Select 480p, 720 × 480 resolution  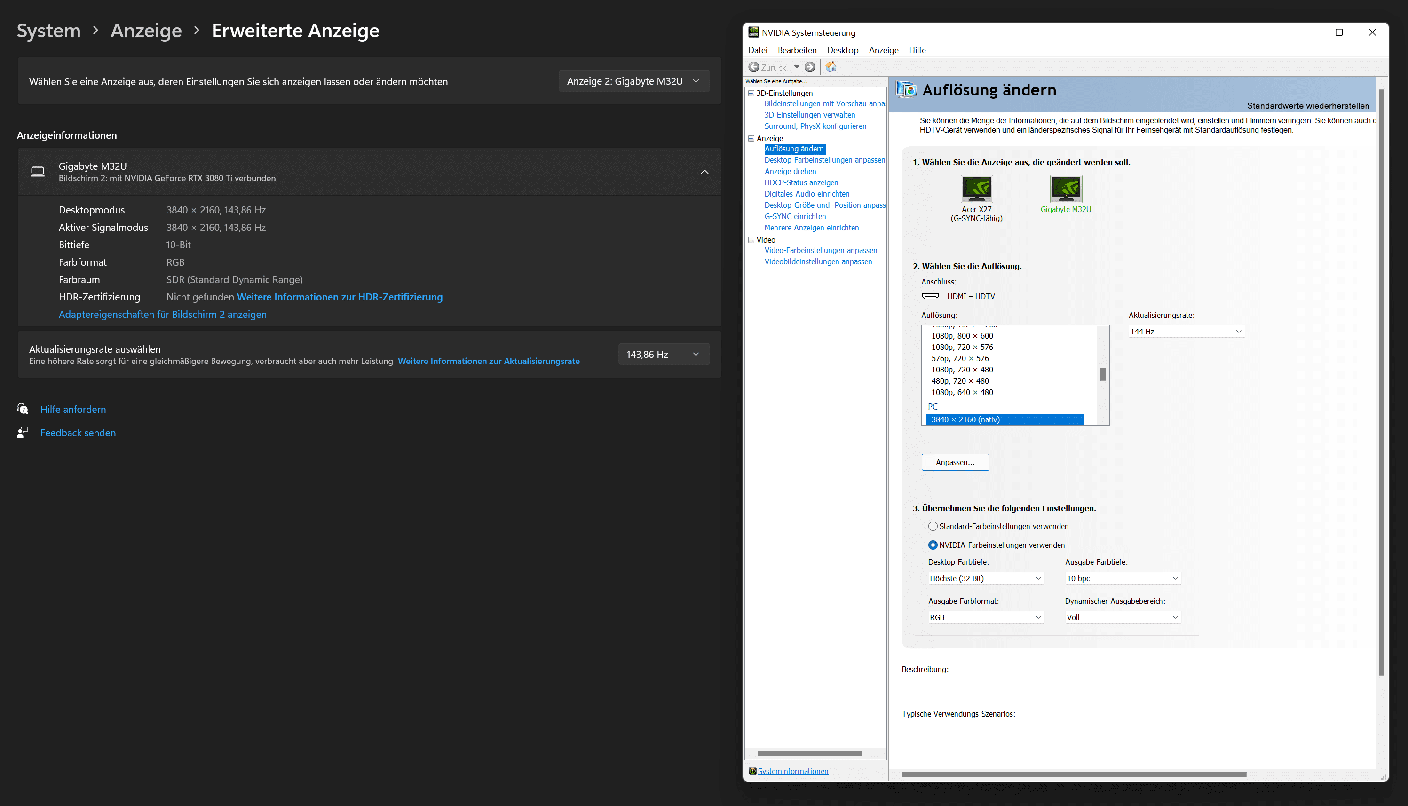pos(960,381)
